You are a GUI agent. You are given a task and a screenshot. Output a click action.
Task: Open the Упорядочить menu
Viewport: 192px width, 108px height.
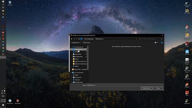click(76, 43)
